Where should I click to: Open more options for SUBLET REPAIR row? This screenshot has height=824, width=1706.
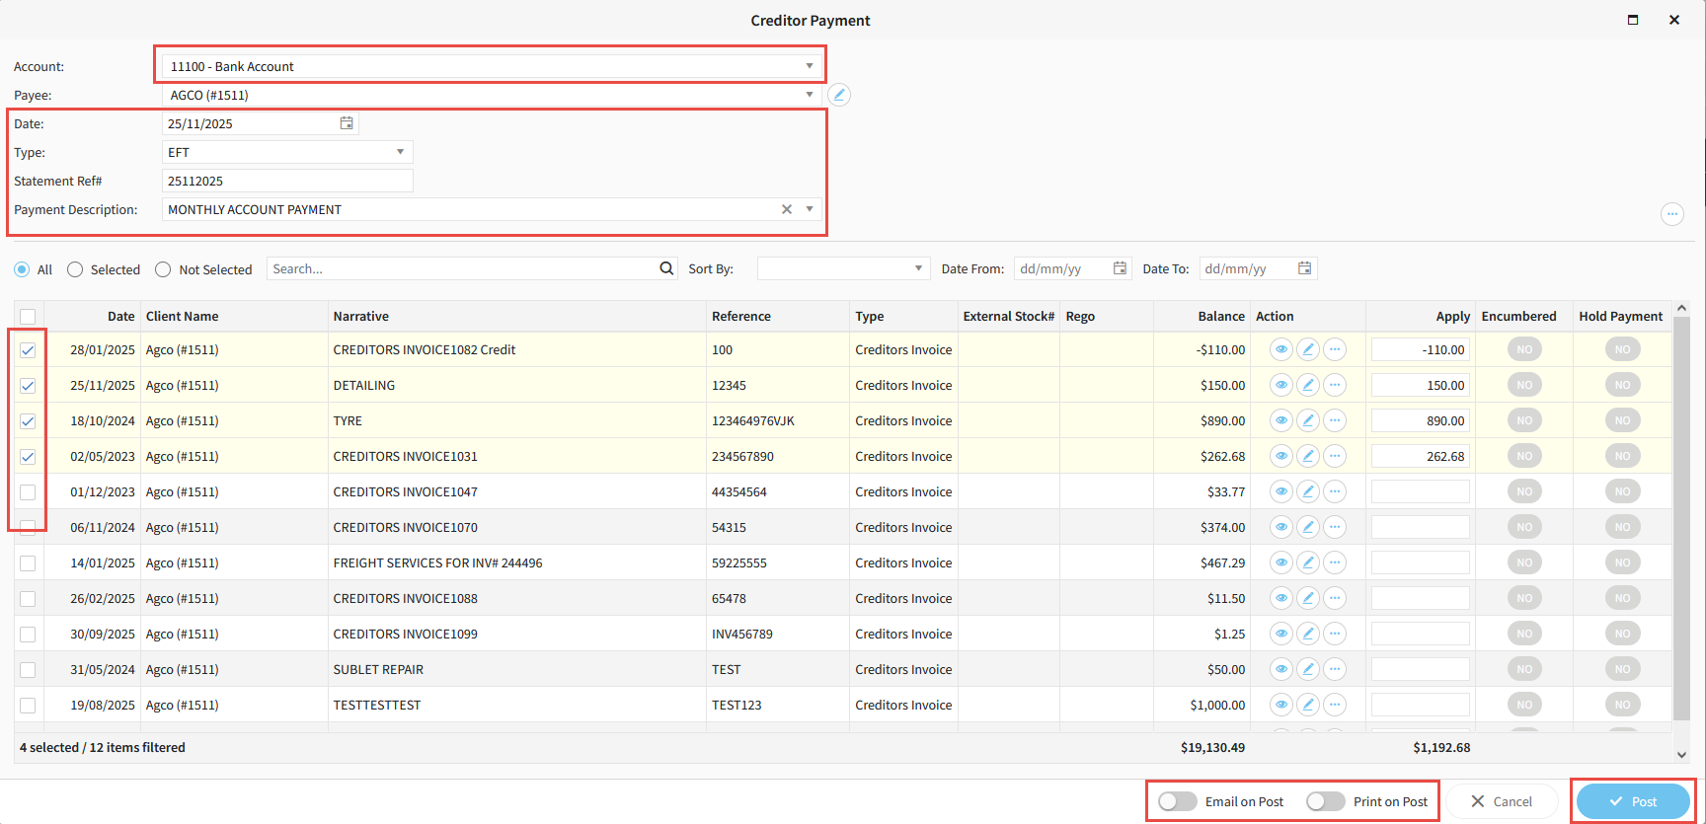tap(1334, 669)
